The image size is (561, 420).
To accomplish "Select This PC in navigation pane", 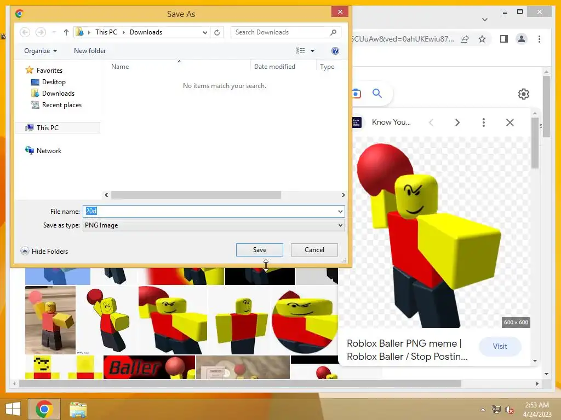I will coord(58,128).
